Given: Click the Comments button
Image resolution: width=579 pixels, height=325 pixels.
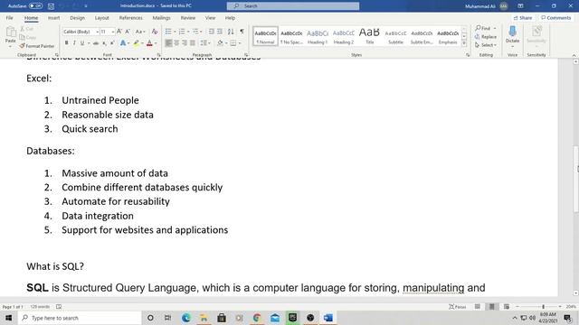Looking at the screenshot, I should pyautogui.click(x=555, y=18).
